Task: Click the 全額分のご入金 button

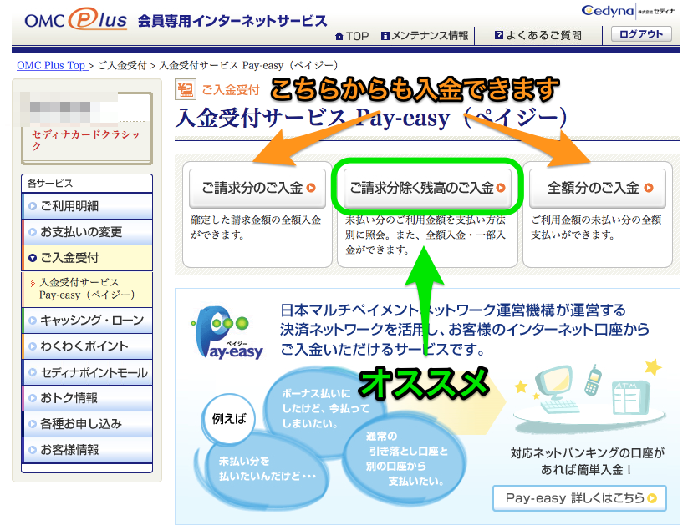Action: coord(598,188)
